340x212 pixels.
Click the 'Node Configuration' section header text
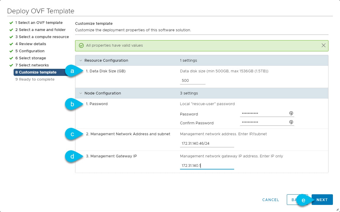(x=103, y=93)
